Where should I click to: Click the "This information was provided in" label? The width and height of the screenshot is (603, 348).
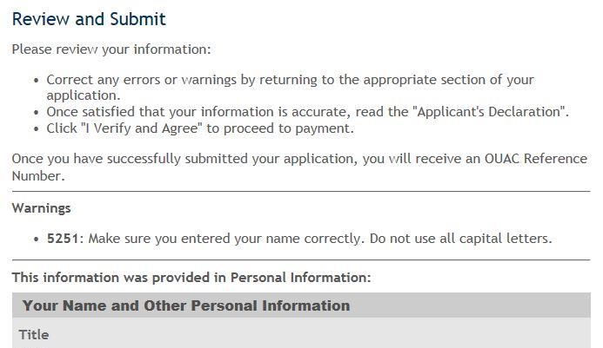[x=119, y=278]
